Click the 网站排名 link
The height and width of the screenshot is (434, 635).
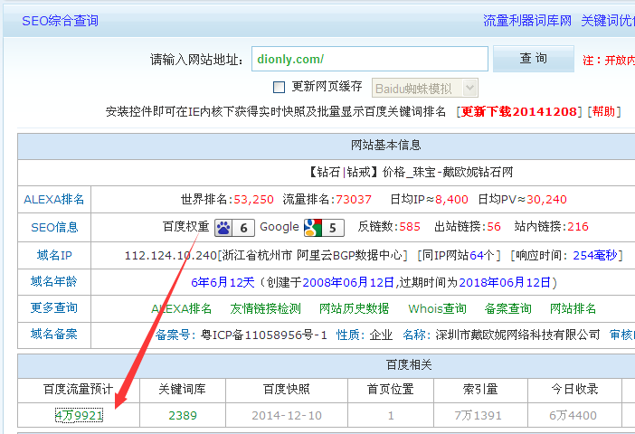point(573,308)
